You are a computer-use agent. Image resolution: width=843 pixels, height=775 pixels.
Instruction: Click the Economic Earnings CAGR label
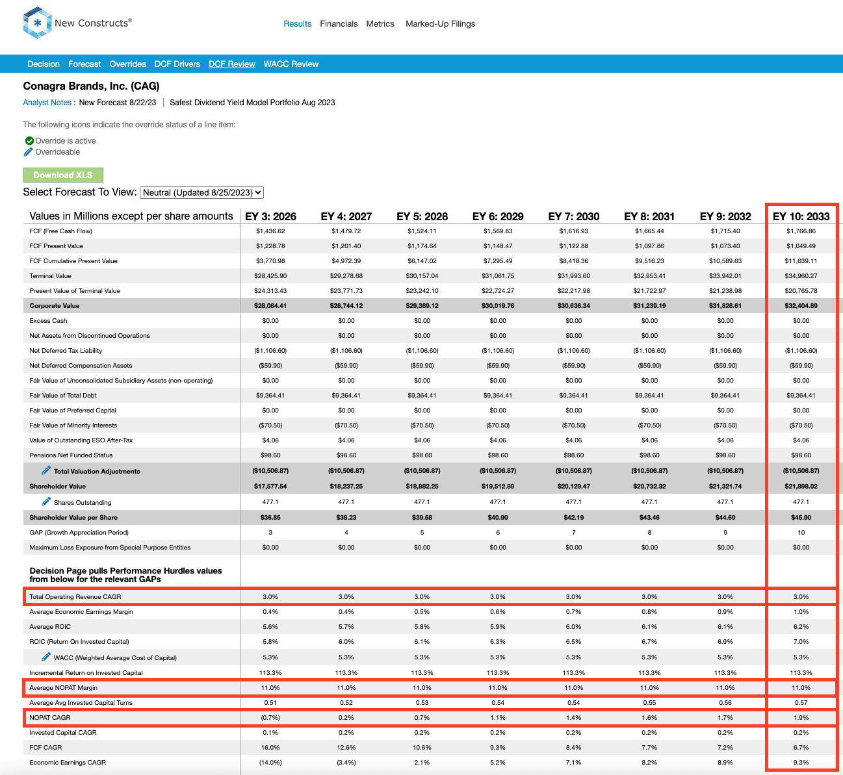click(x=68, y=762)
